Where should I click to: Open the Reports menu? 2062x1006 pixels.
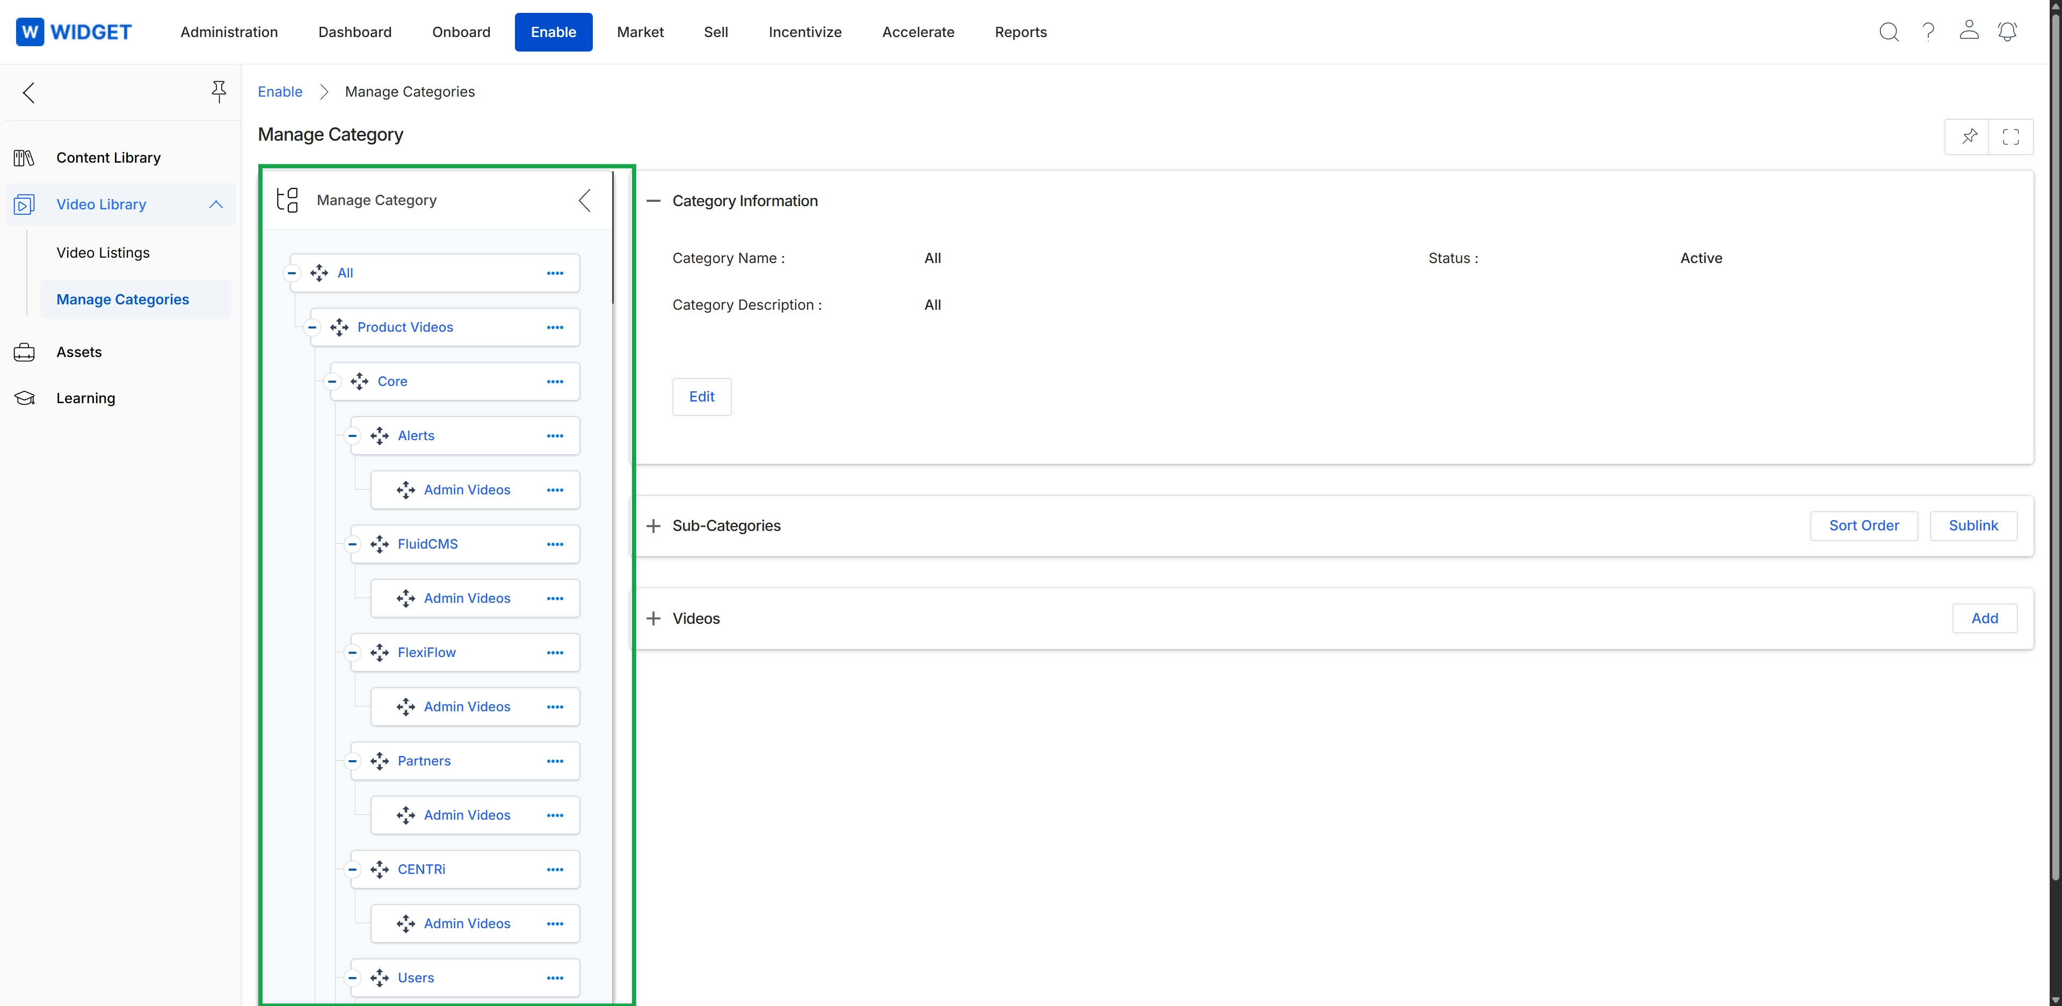1021,32
